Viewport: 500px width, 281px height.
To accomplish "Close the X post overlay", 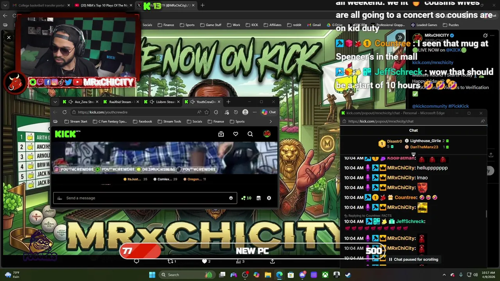I will (x=9, y=37).
